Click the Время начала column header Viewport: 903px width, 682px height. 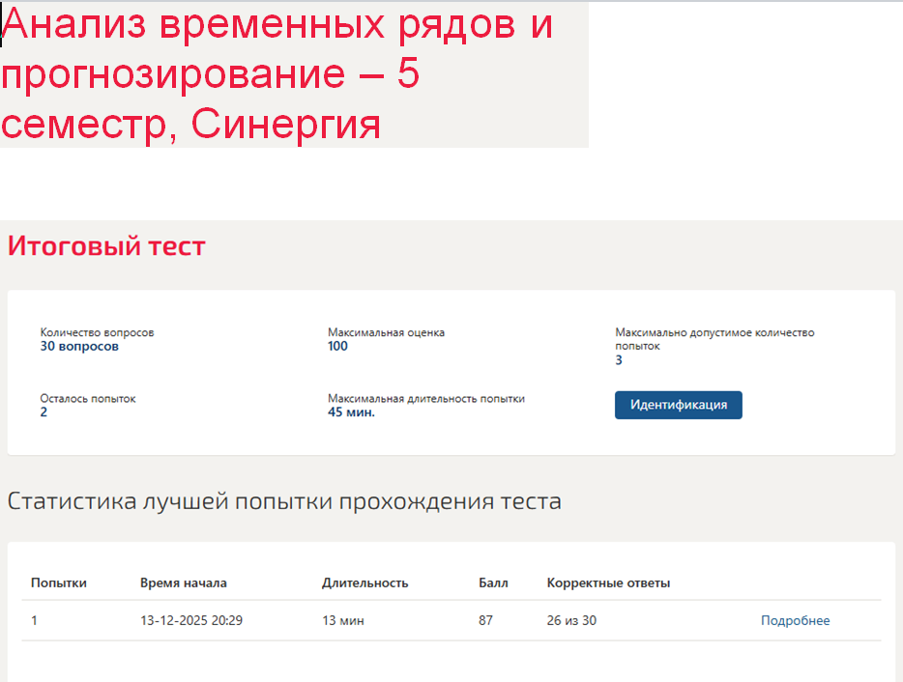(183, 583)
